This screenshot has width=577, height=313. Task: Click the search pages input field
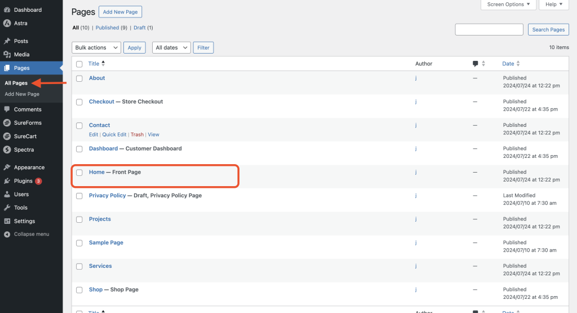(489, 29)
